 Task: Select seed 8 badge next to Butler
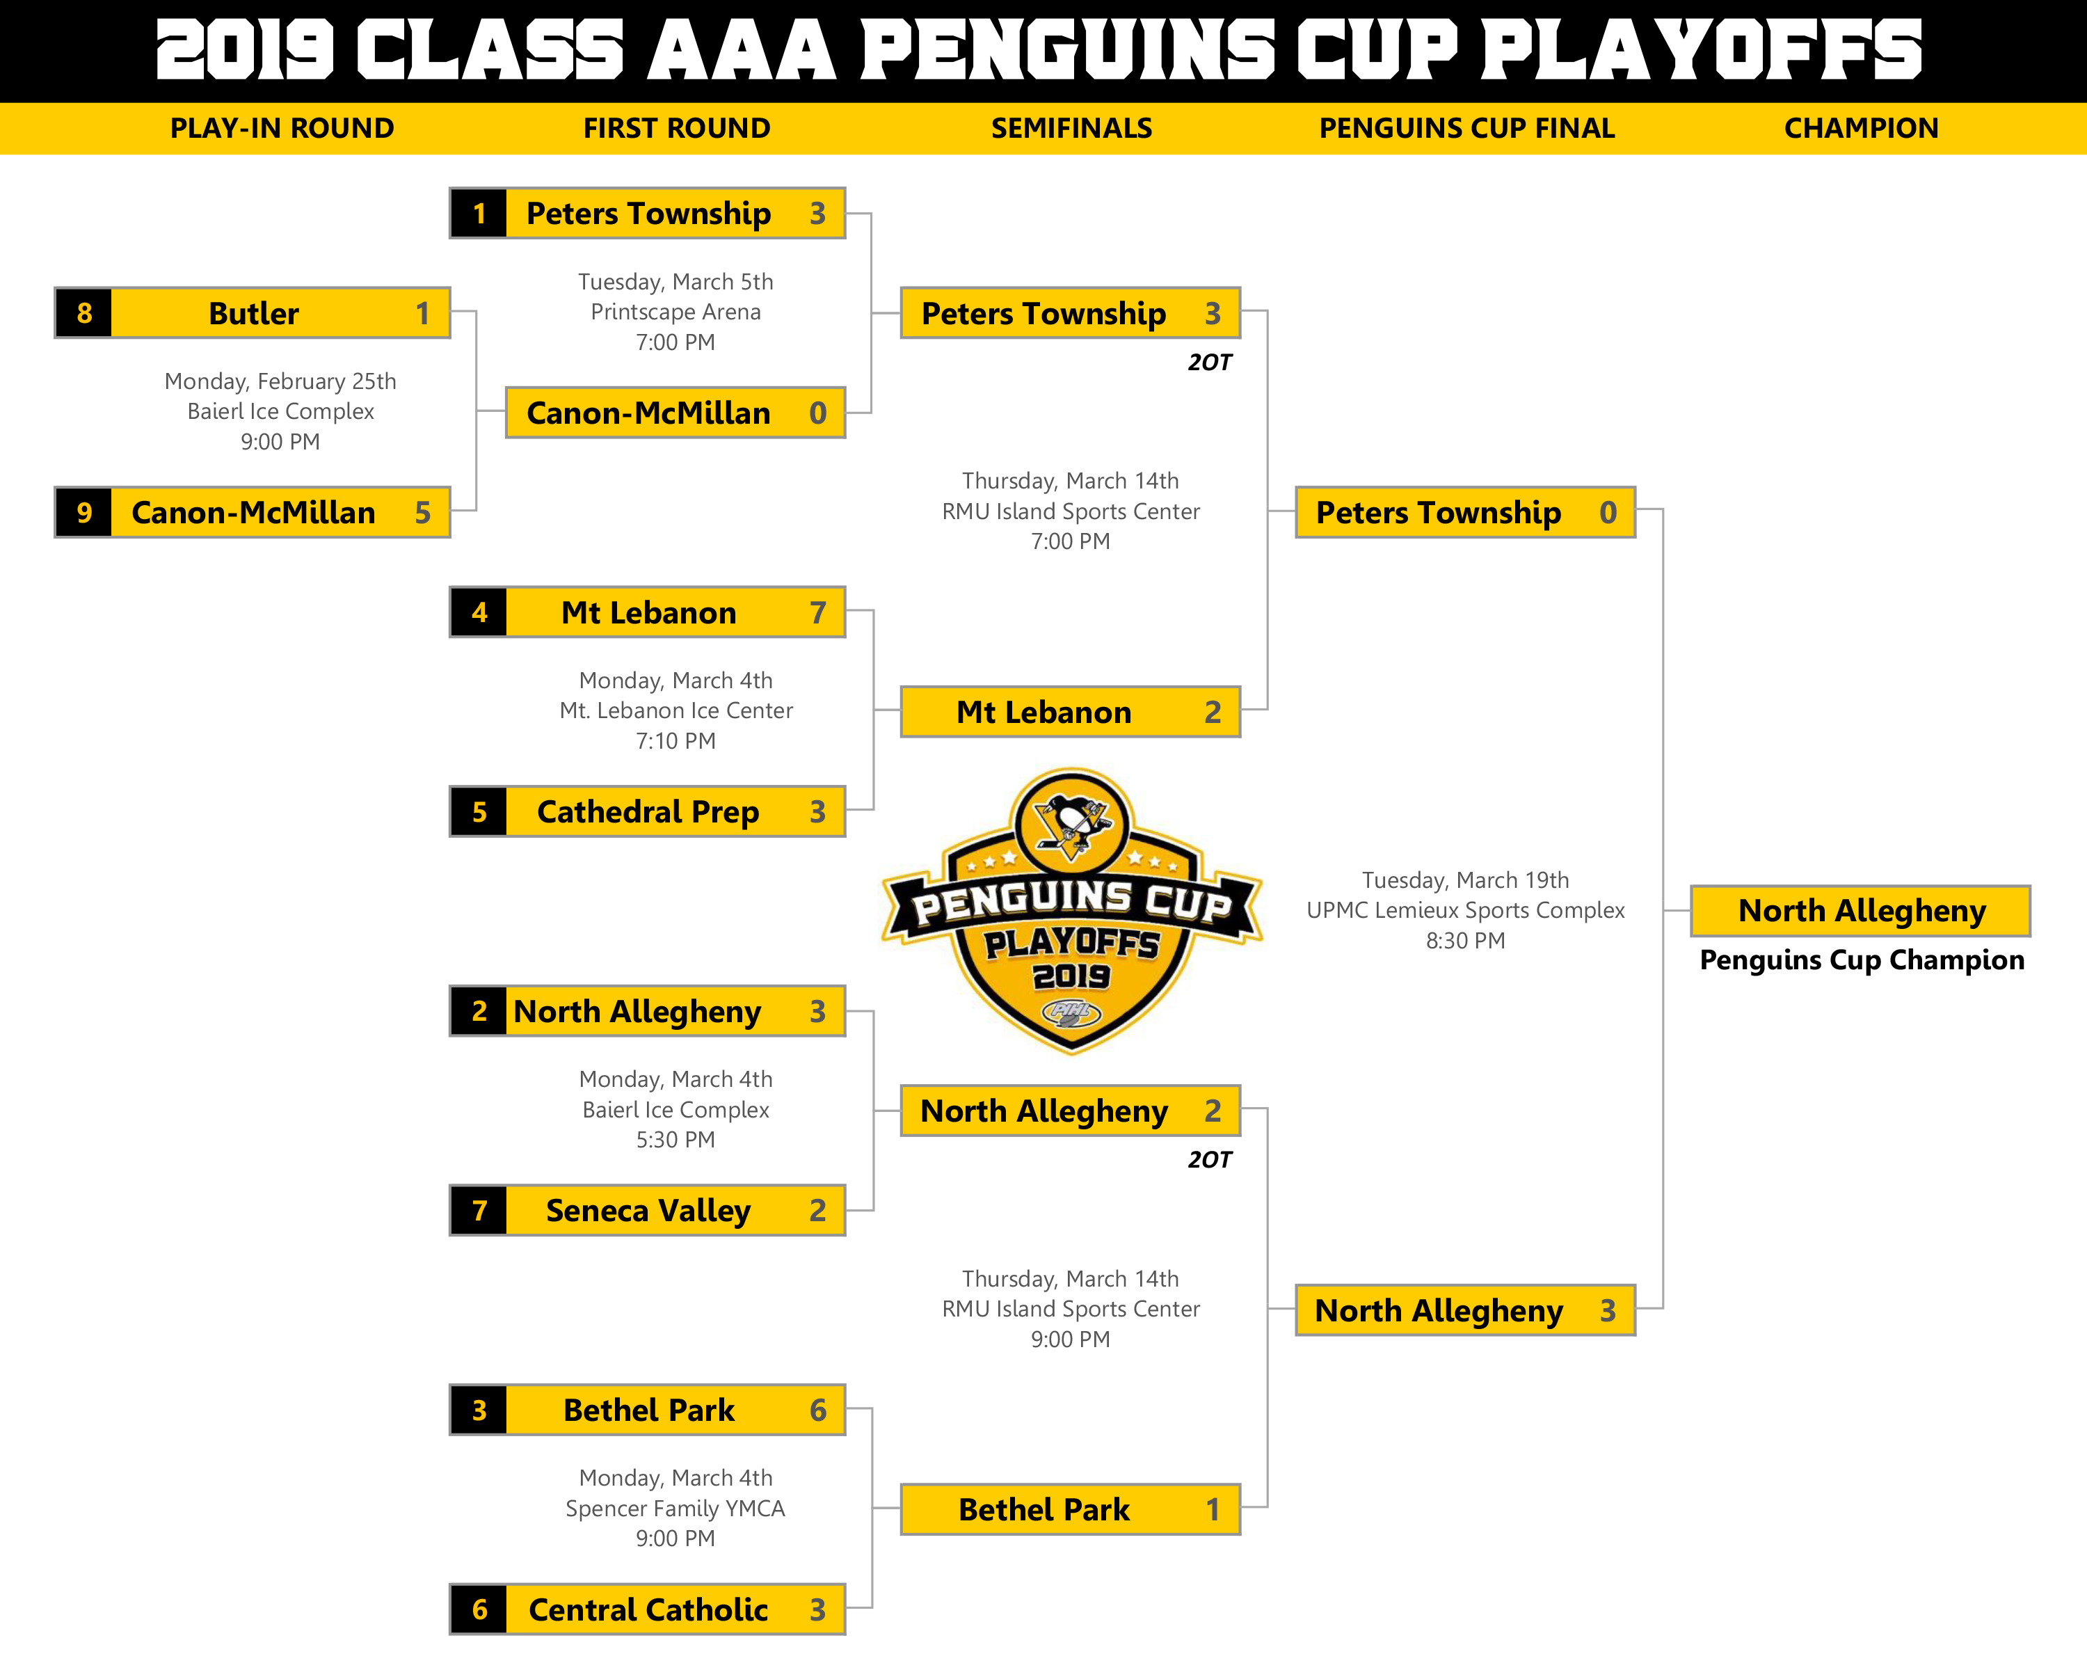tap(84, 312)
